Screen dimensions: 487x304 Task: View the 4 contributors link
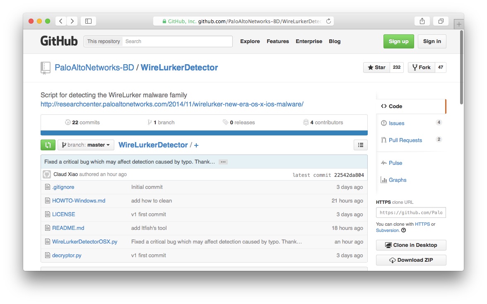pyautogui.click(x=323, y=122)
